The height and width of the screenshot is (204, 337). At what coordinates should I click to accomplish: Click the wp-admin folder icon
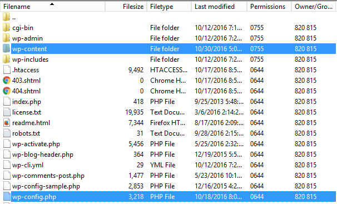7,38
